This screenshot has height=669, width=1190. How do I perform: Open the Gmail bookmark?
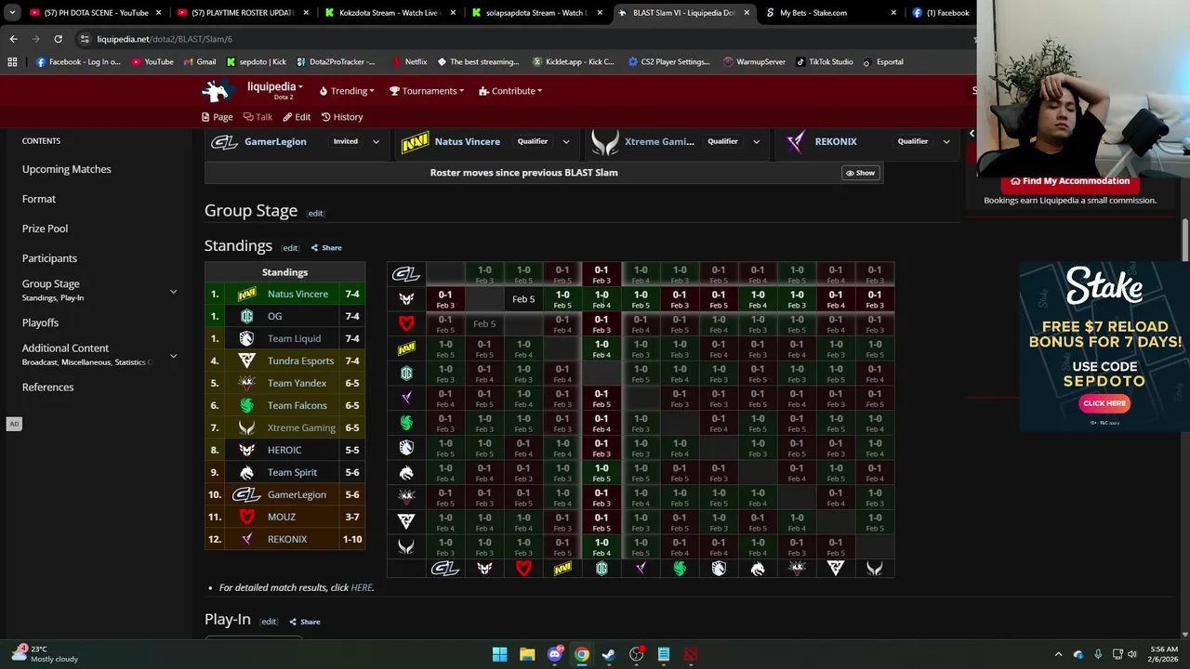[200, 61]
